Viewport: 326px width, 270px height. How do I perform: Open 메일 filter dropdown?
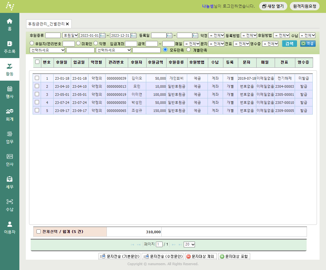pyautogui.click(x=192, y=44)
